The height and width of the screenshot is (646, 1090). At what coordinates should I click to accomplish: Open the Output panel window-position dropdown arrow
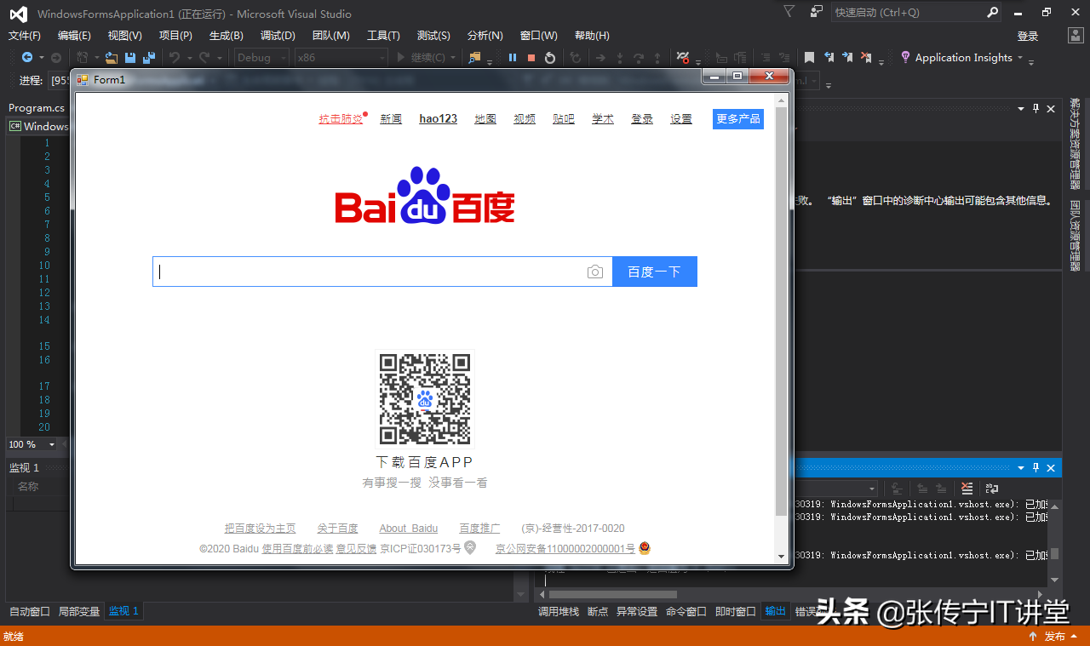(1021, 468)
